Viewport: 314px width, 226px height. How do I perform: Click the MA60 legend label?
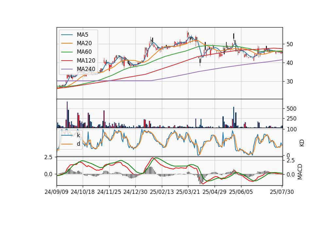[84, 52]
